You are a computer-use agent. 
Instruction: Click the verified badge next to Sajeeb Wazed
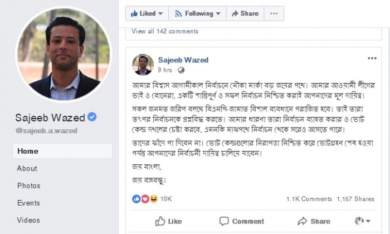93,117
